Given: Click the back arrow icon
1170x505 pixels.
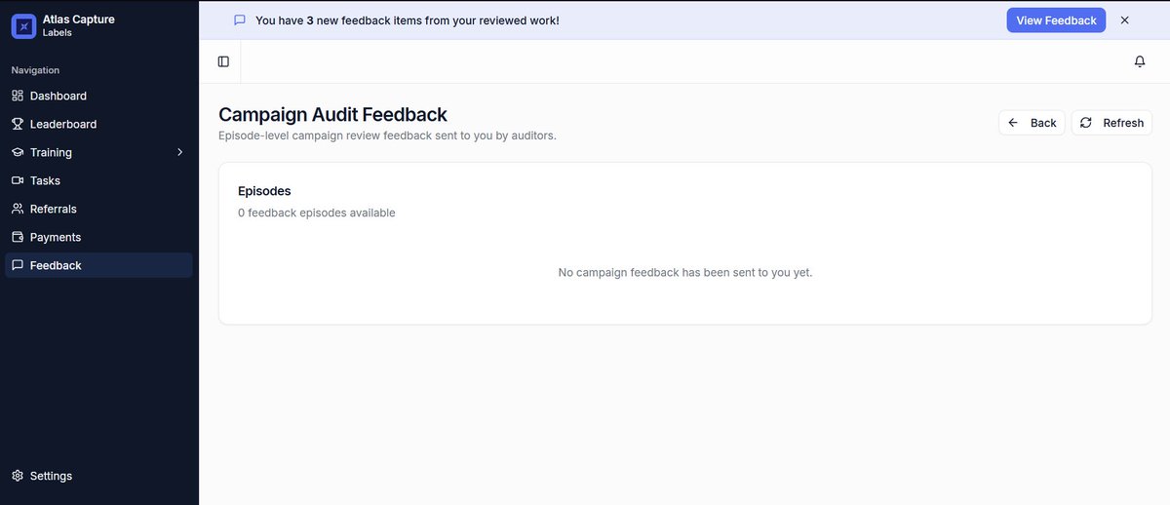Looking at the screenshot, I should pos(1013,123).
